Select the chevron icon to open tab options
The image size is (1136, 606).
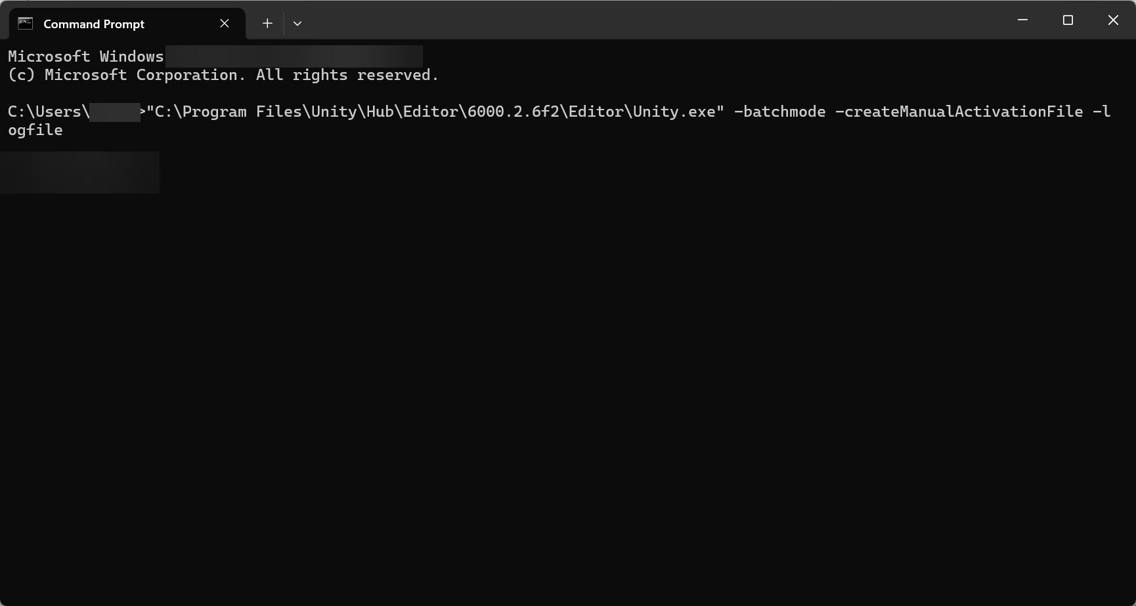(x=297, y=23)
